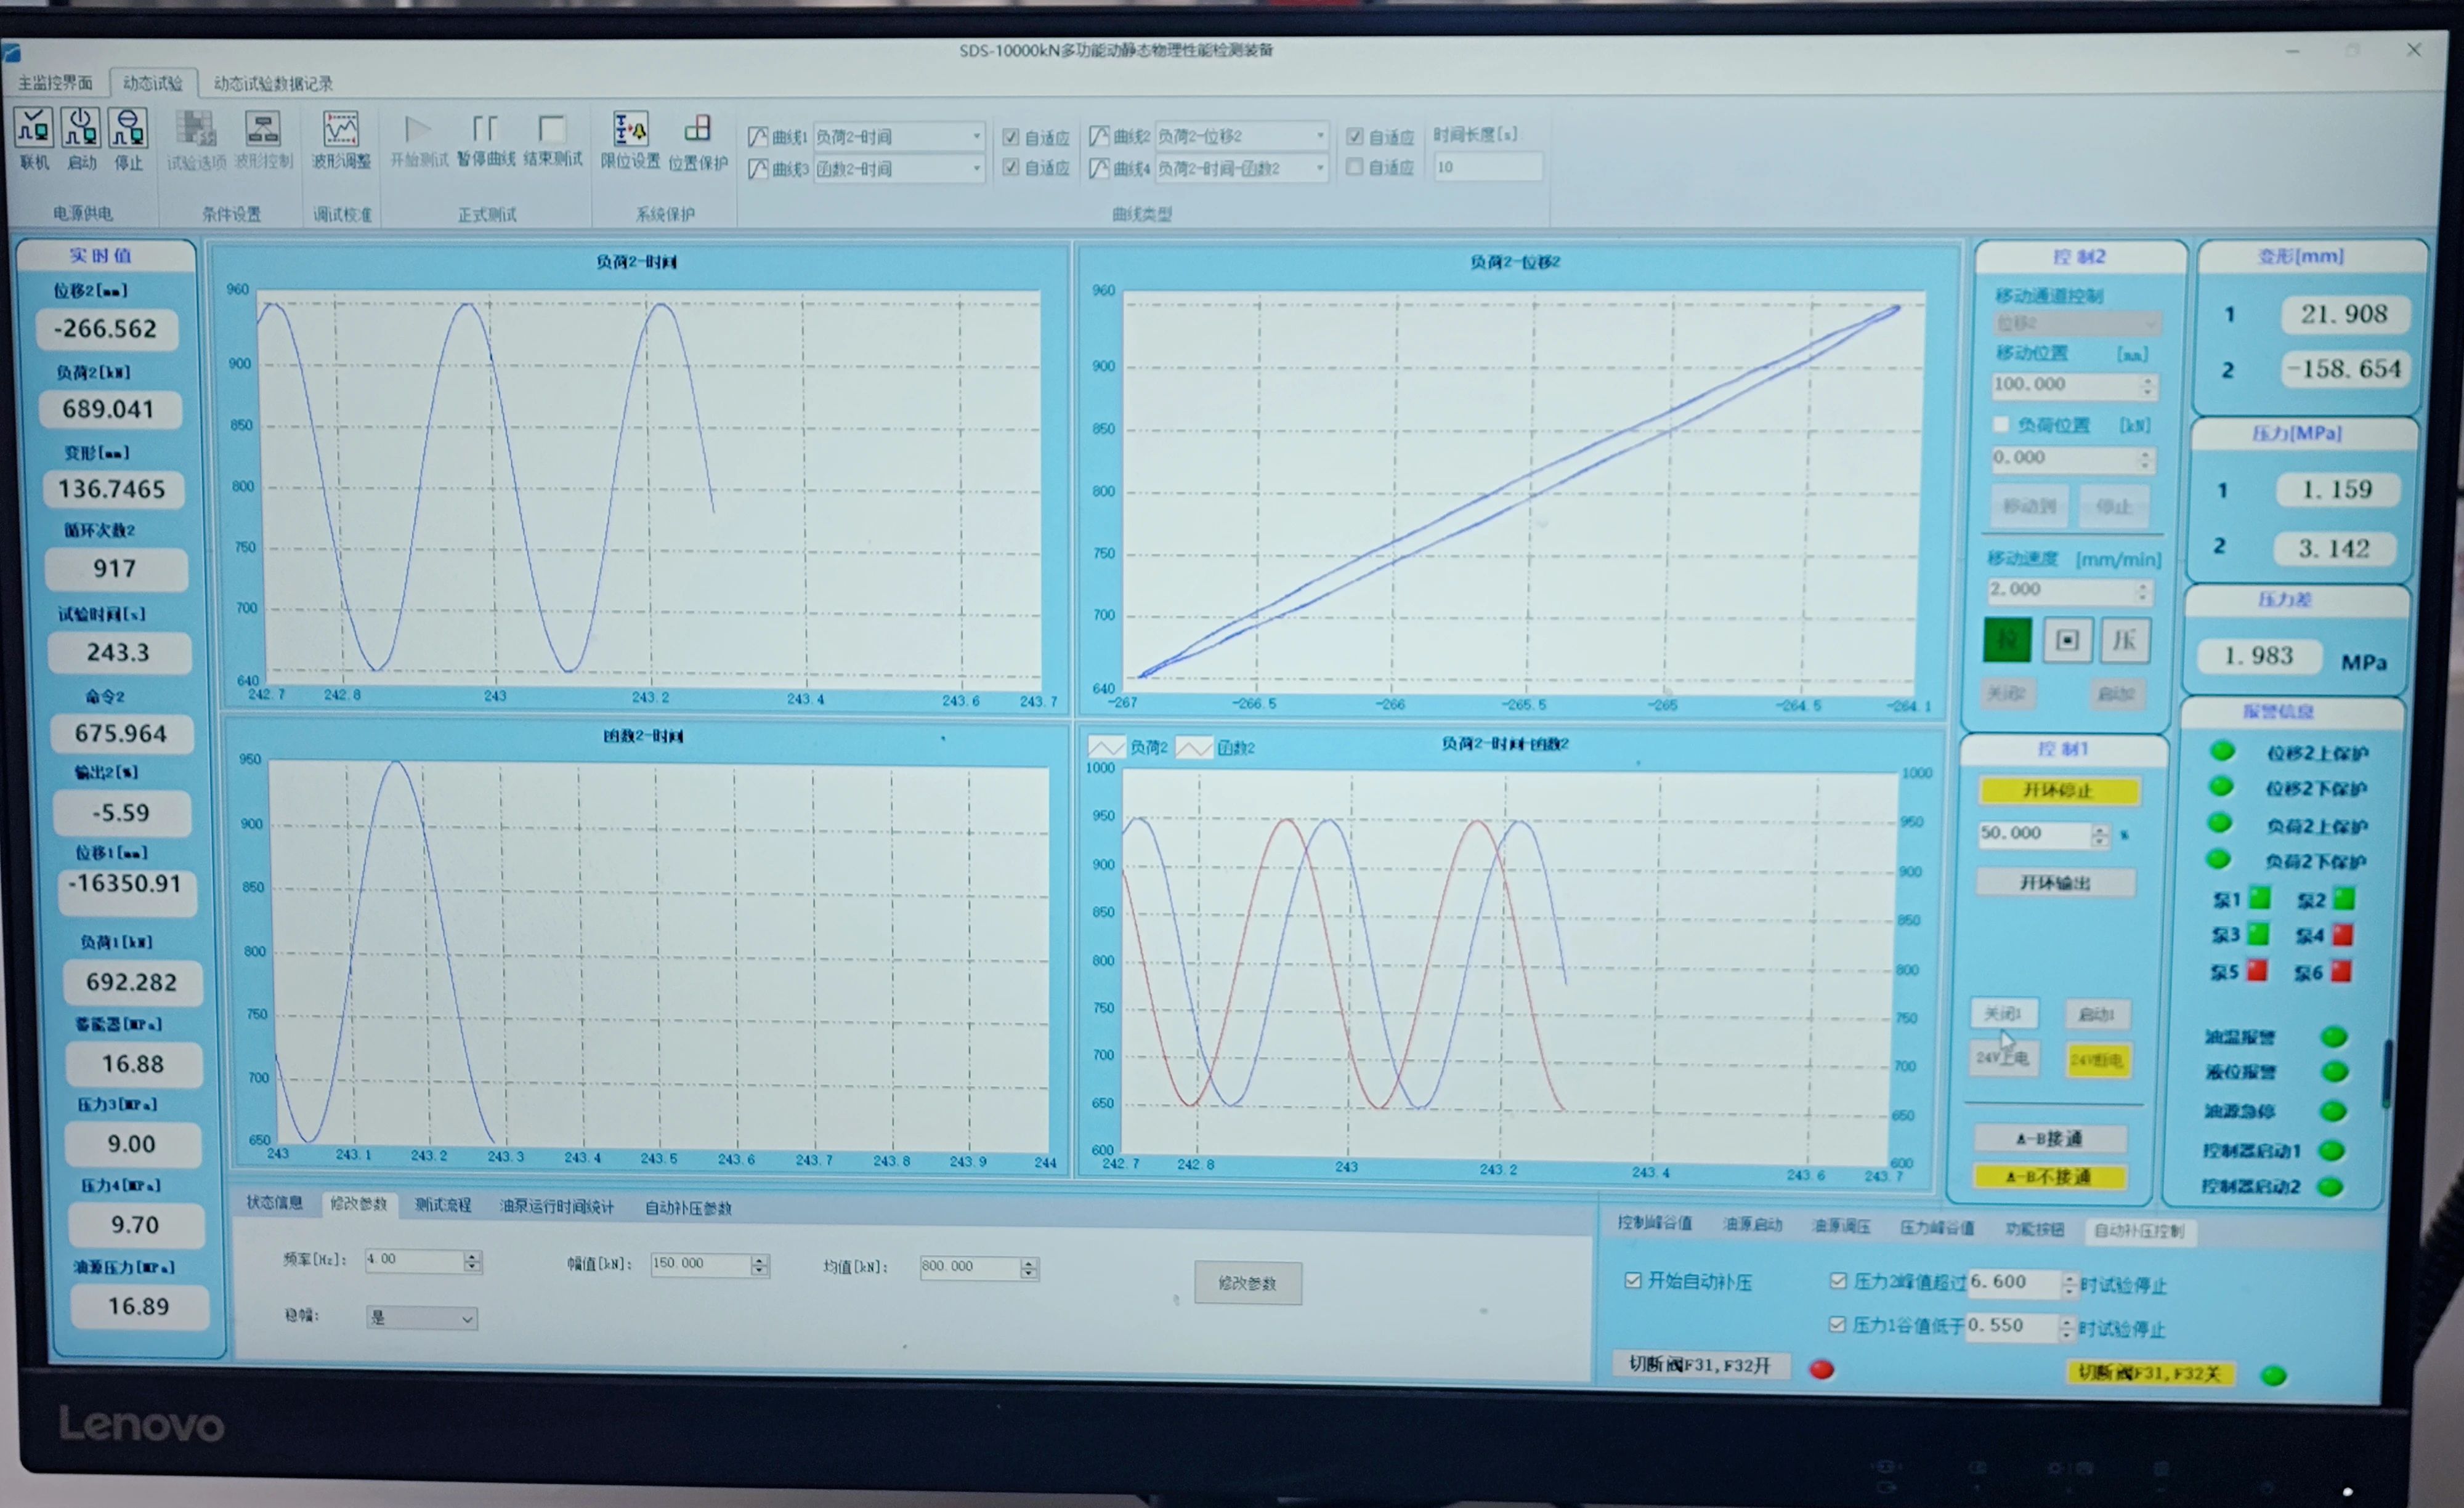Screen dimensions: 2464x1508
Task: Click the 启动 power start icon
Action: pyautogui.click(x=81, y=129)
